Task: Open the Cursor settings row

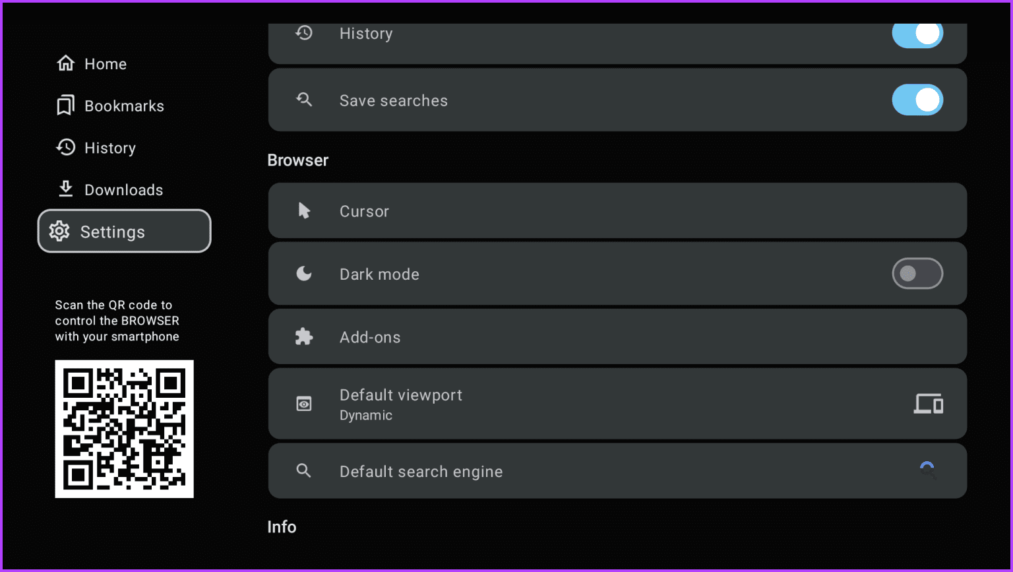Action: [617, 211]
